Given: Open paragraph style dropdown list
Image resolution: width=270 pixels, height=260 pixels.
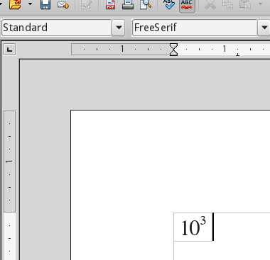Looking at the screenshot, I should coord(119,28).
